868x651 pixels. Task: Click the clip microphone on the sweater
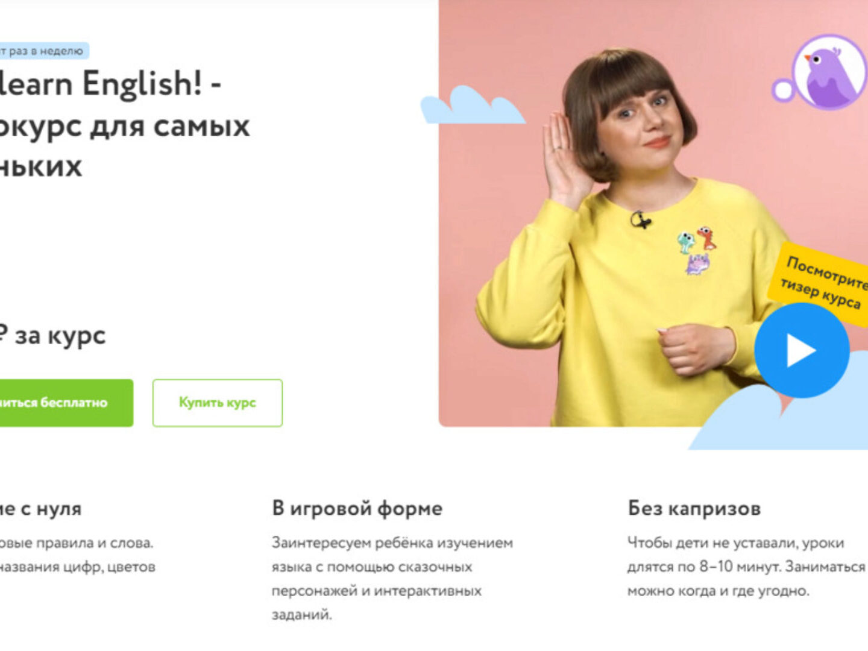[641, 219]
